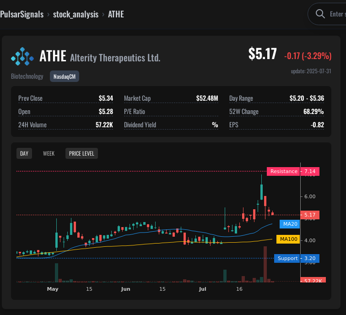The width and height of the screenshot is (346, 315).
Task: Open the PulsarSignals breadcrumb link
Action: tap(22, 14)
